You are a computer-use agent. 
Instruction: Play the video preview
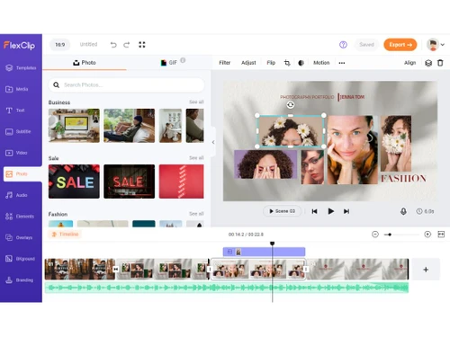(x=330, y=211)
